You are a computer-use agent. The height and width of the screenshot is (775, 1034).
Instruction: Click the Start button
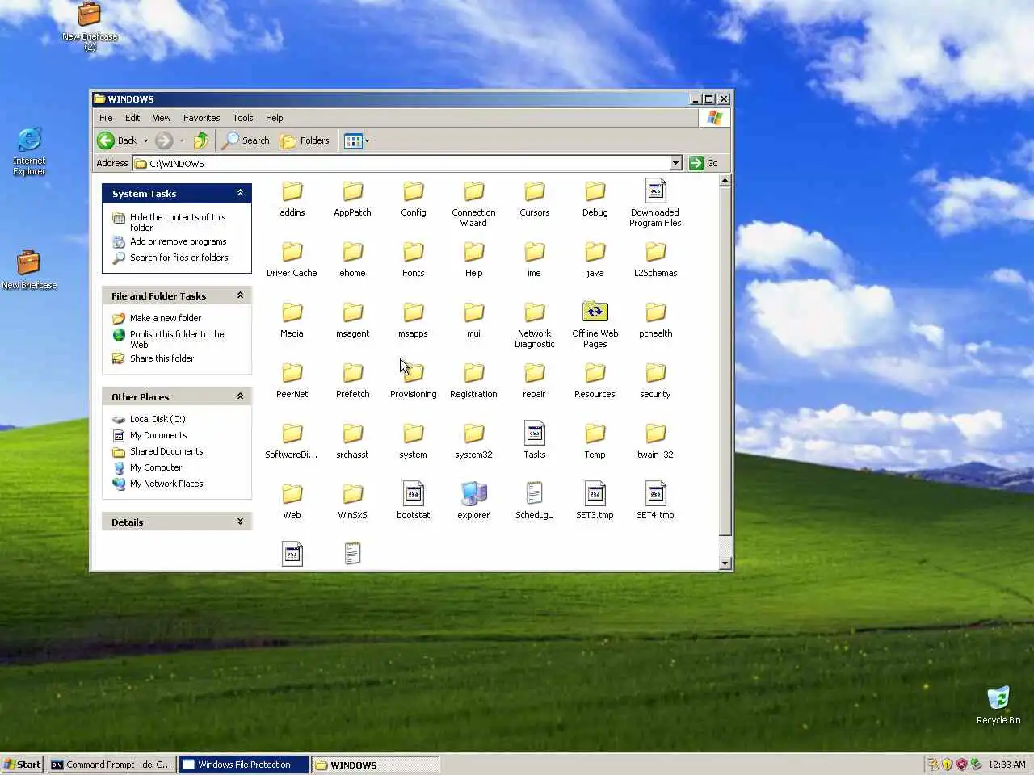(x=22, y=765)
